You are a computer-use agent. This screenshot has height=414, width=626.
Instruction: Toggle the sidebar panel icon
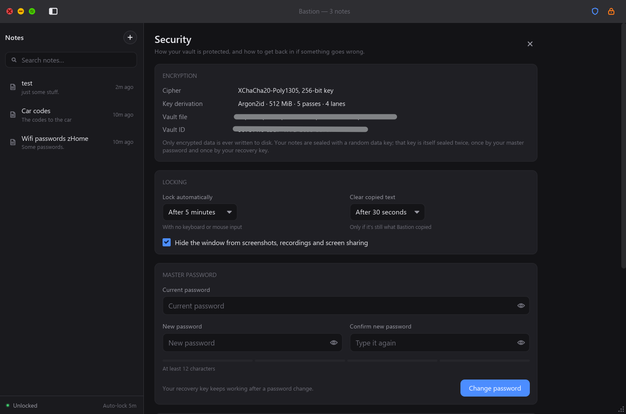pos(53,11)
